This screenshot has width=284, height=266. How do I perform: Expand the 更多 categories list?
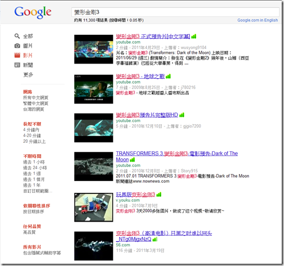coord(28,75)
